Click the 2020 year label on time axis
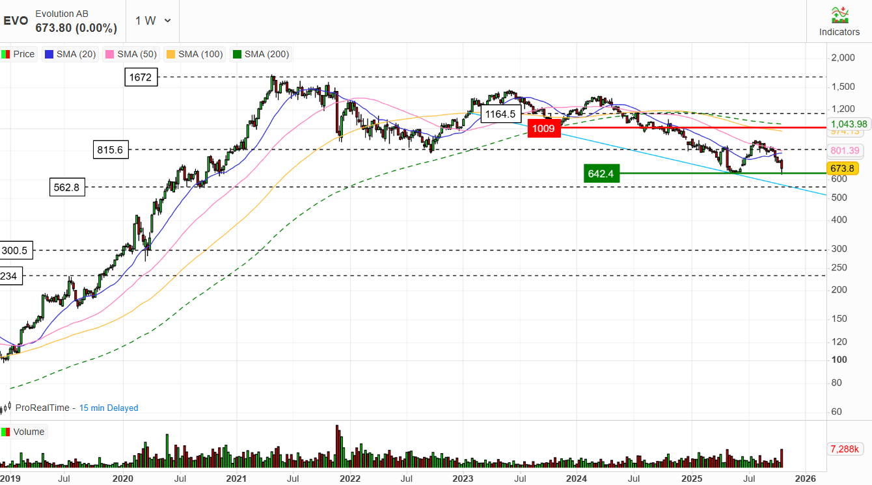872x485 pixels. (122, 478)
